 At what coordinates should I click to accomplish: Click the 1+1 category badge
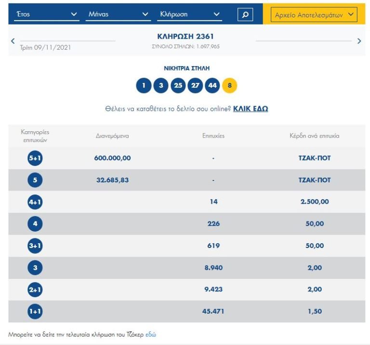35,312
